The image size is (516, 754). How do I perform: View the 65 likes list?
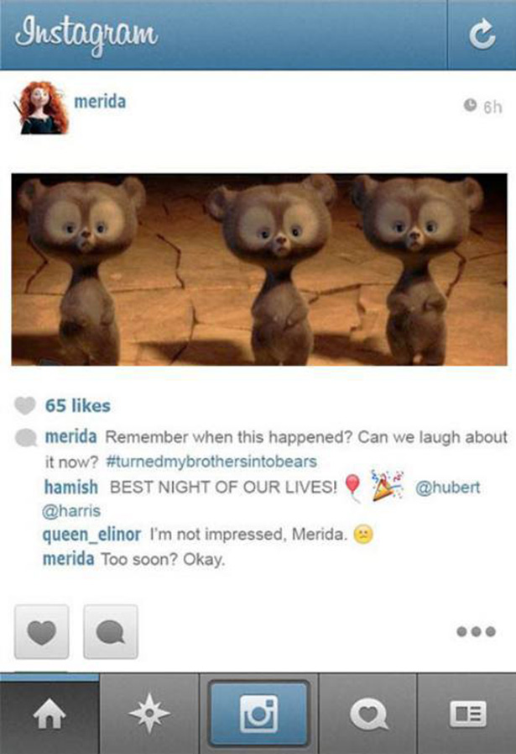click(x=78, y=405)
